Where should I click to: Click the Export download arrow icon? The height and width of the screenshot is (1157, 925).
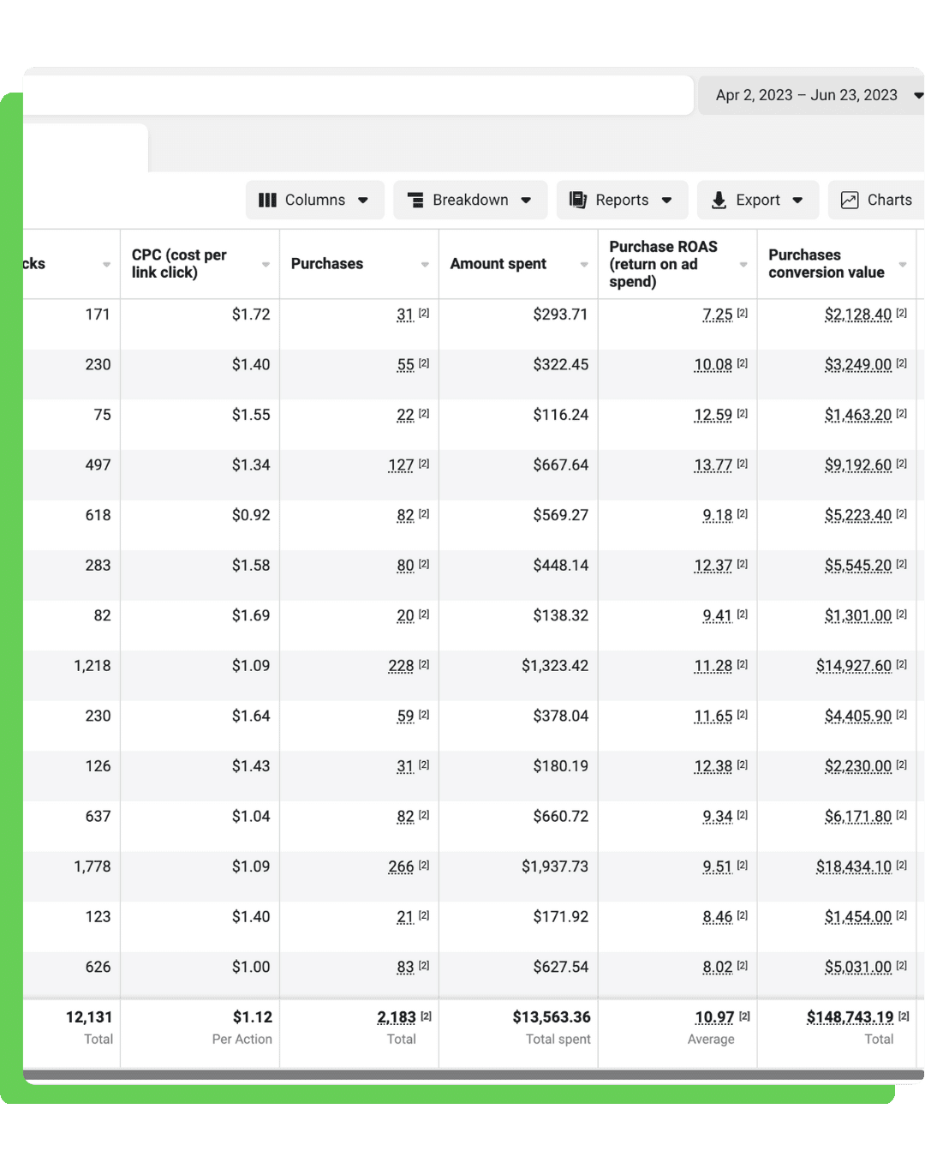(x=719, y=200)
